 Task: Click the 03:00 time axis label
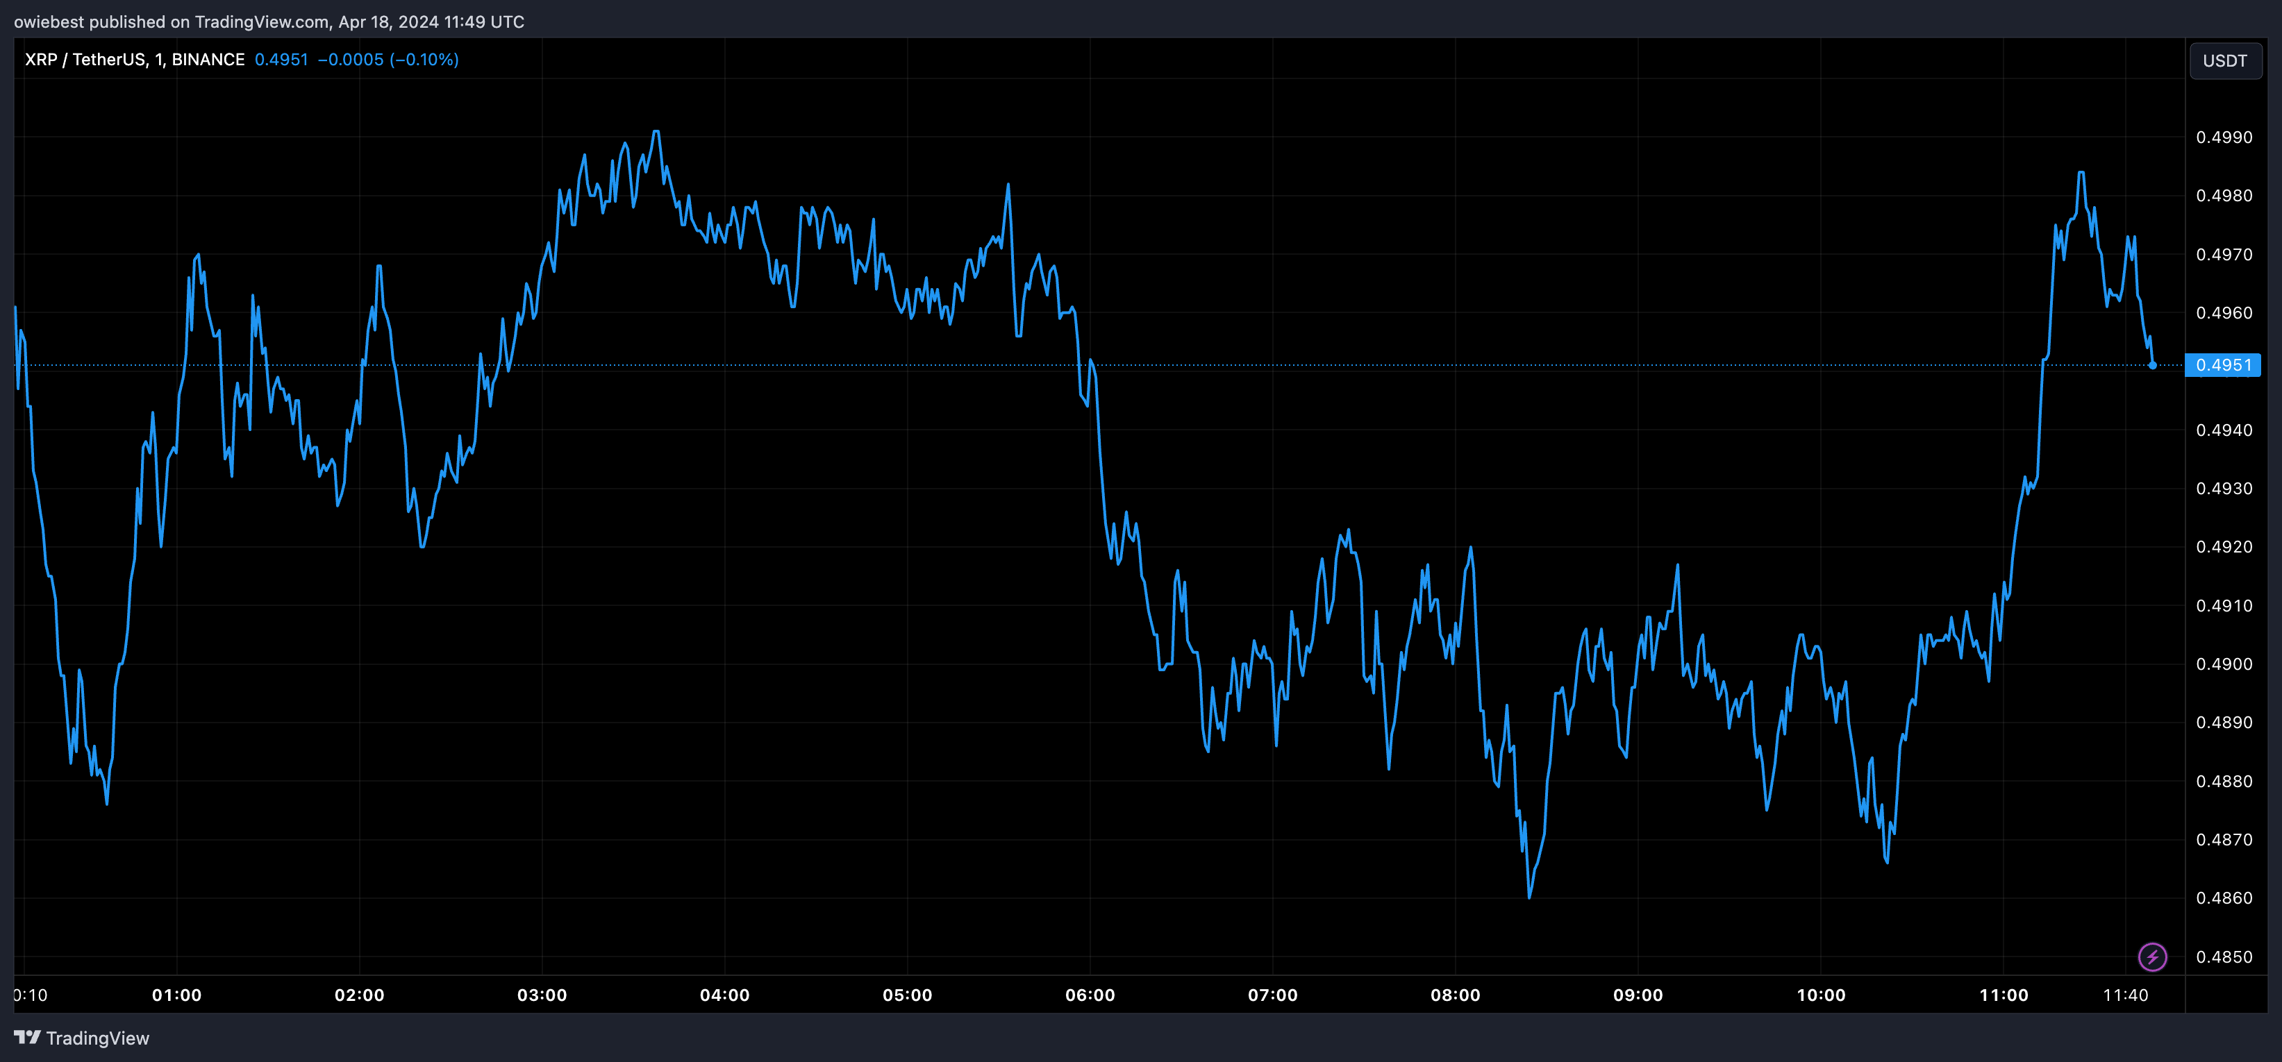pyautogui.click(x=541, y=995)
